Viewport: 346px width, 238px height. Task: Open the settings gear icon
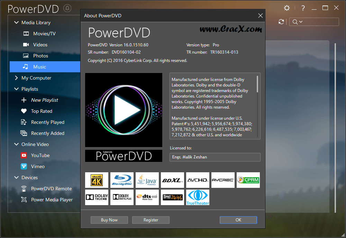[286, 8]
